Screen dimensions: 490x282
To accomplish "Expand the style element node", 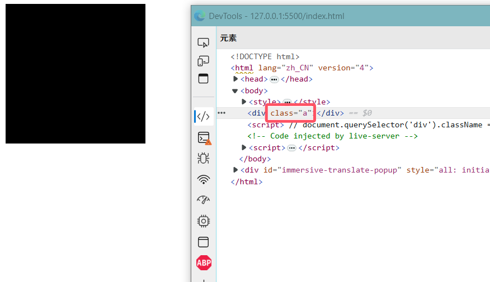I will (x=244, y=102).
